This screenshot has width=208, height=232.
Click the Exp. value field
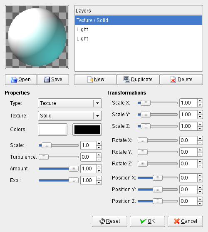coord(89,180)
